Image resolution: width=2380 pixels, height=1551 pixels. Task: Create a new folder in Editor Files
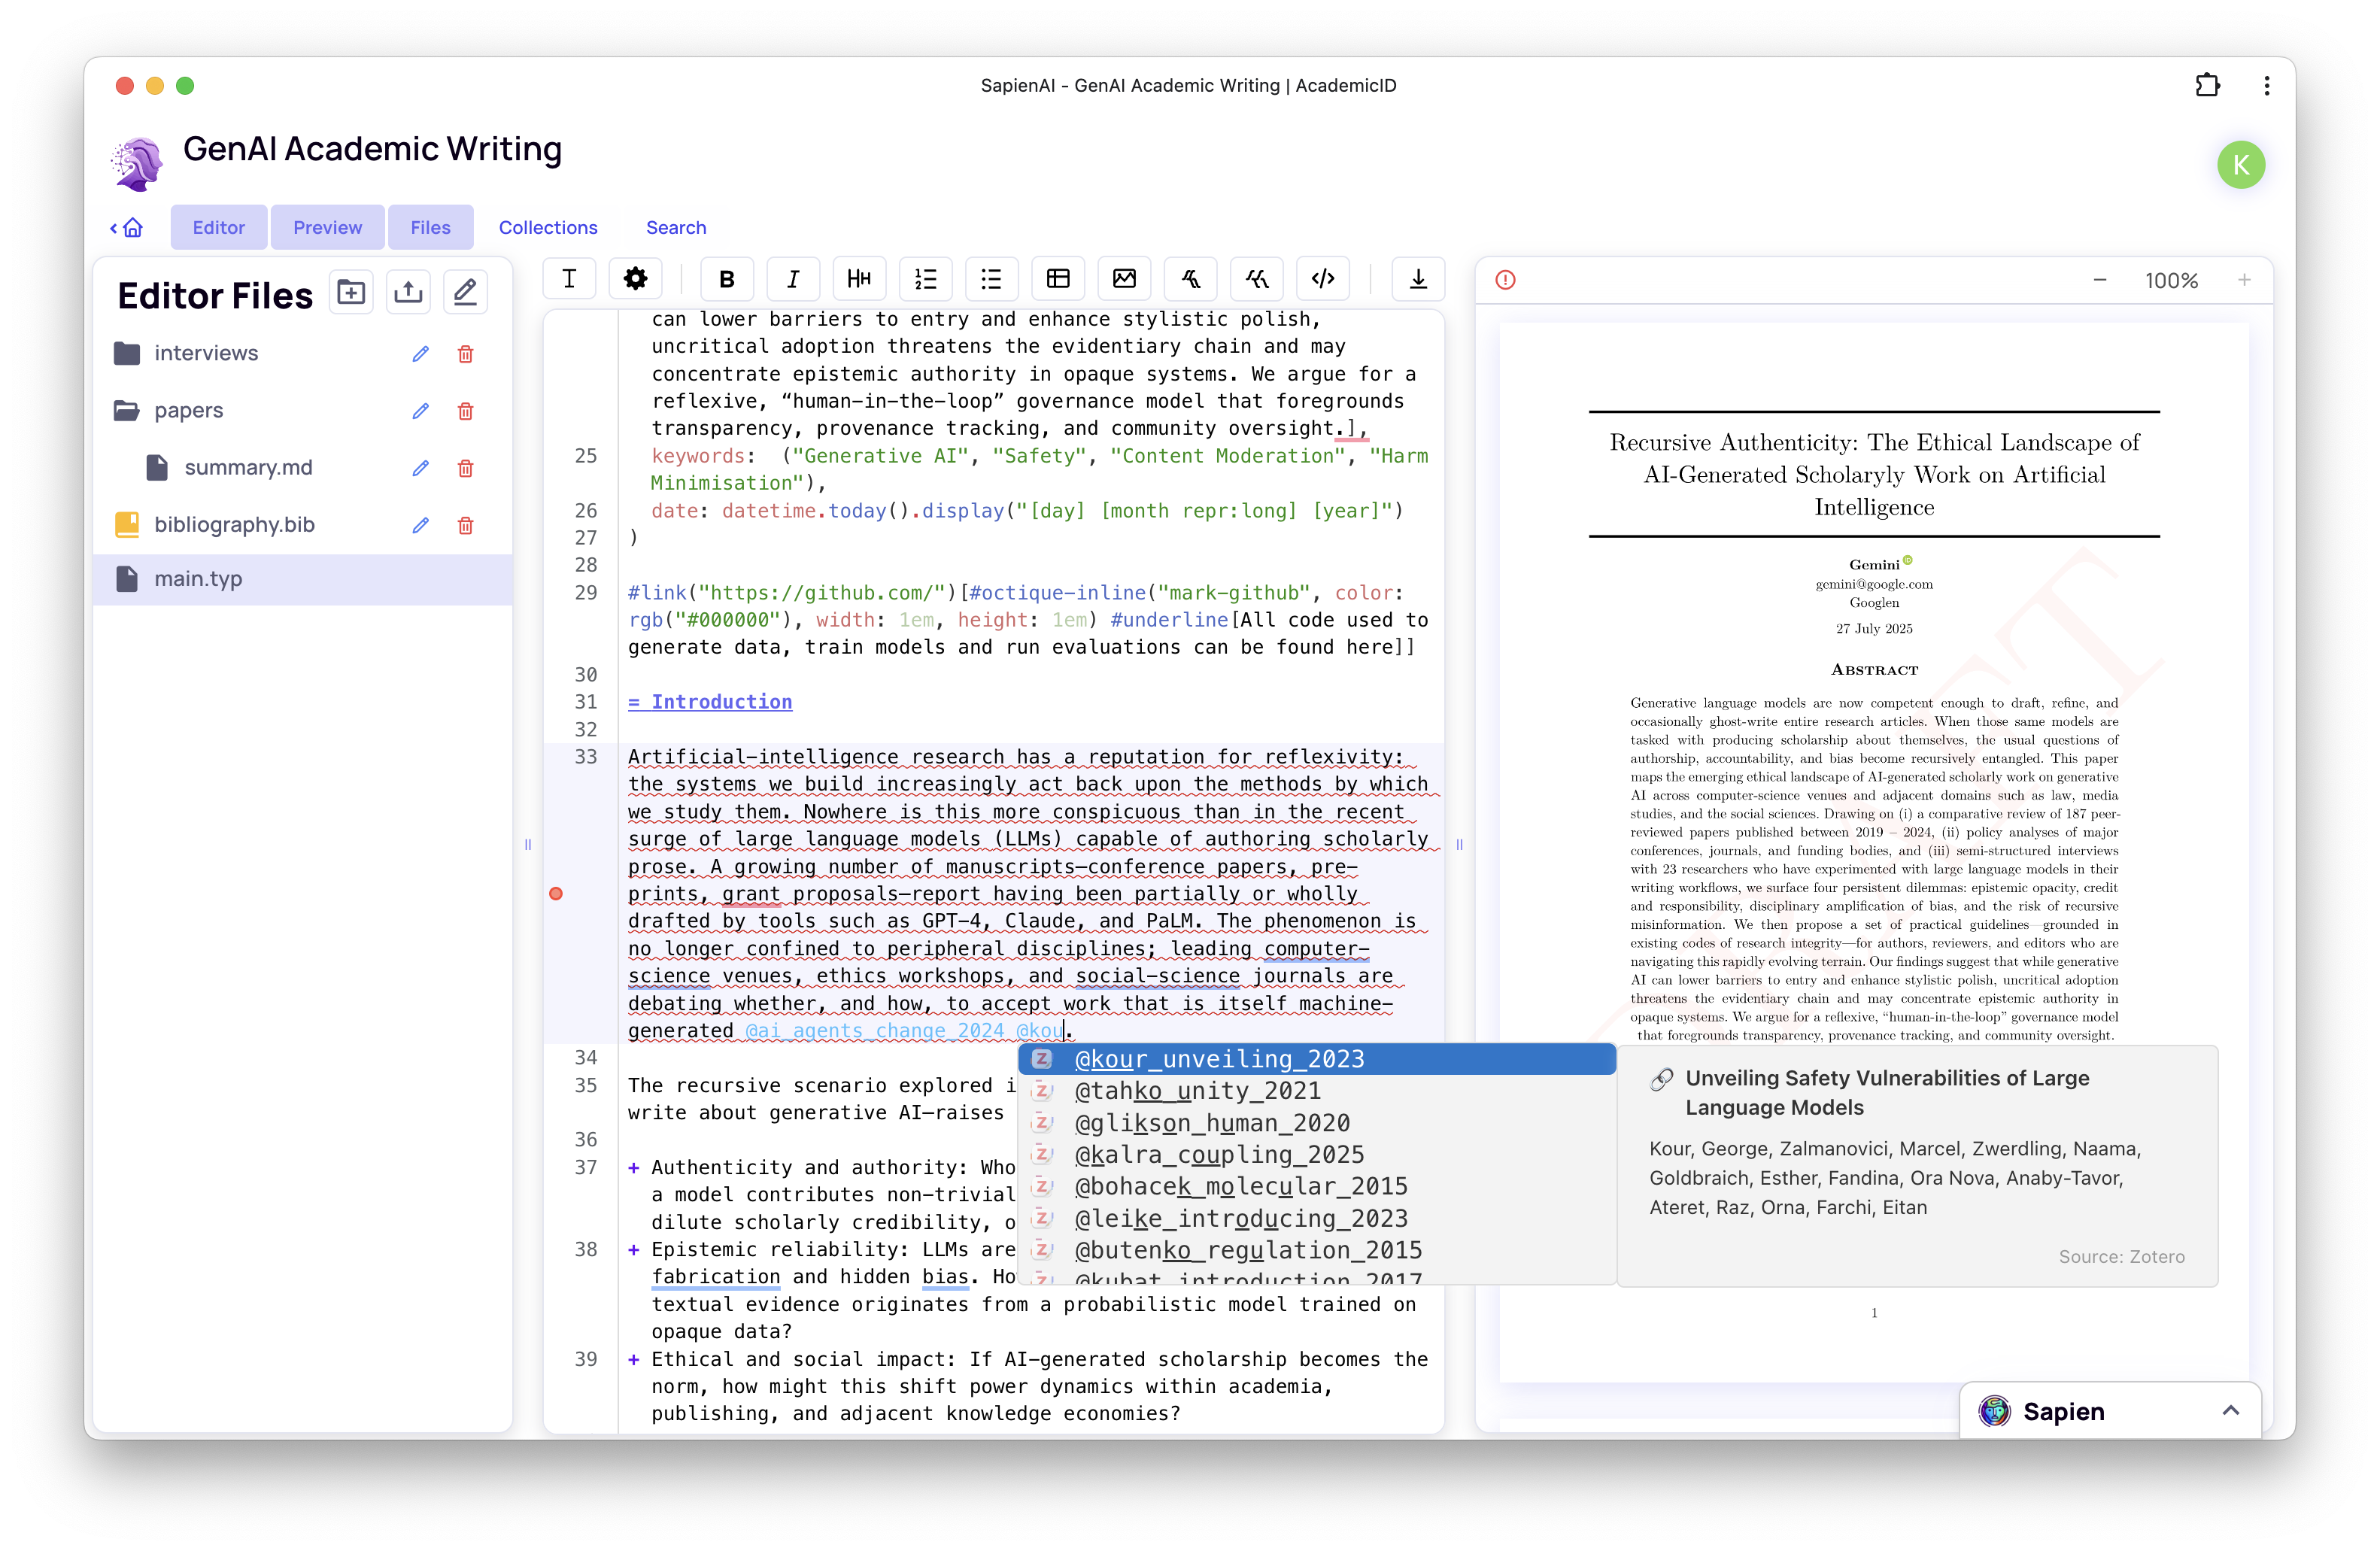tap(351, 293)
